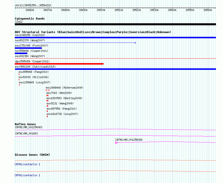The image size is (223, 183).
Task: Open esv1359669 (Levy2007) variant label
Action: coord(35,82)
